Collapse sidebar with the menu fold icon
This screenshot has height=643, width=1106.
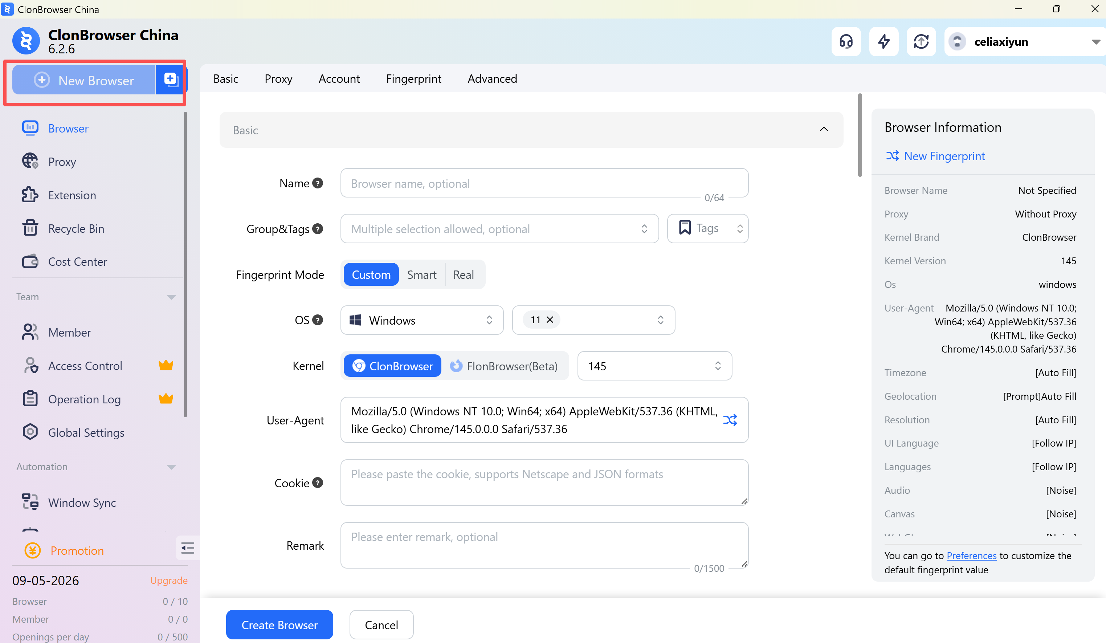click(x=187, y=548)
